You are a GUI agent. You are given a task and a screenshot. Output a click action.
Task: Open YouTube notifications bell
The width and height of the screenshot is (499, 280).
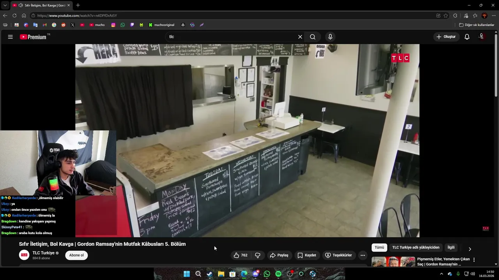(x=467, y=37)
